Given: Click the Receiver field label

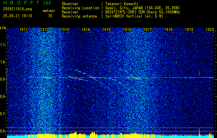Looking at the screenshot, I should click(x=70, y=12).
